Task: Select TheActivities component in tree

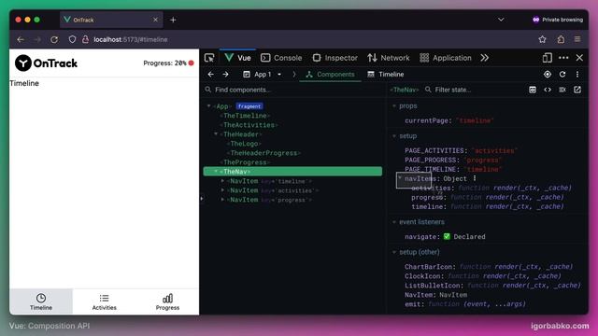Action: tap(249, 125)
